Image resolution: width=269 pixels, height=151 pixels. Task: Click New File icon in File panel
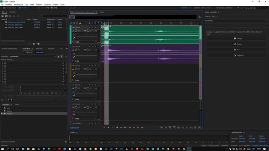(x=10, y=16)
